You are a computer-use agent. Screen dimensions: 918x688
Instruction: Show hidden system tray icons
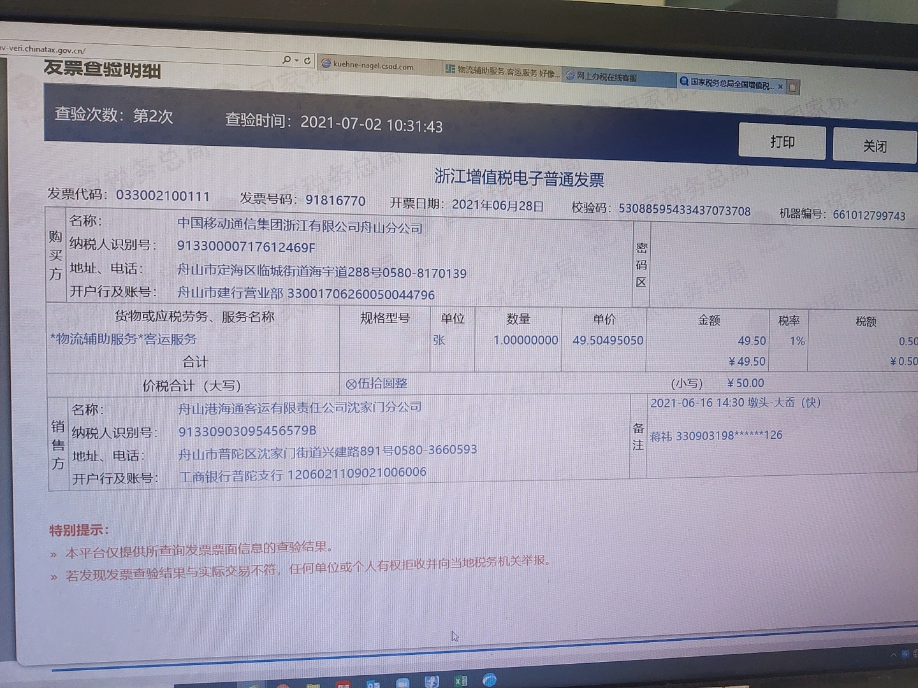tap(893, 654)
